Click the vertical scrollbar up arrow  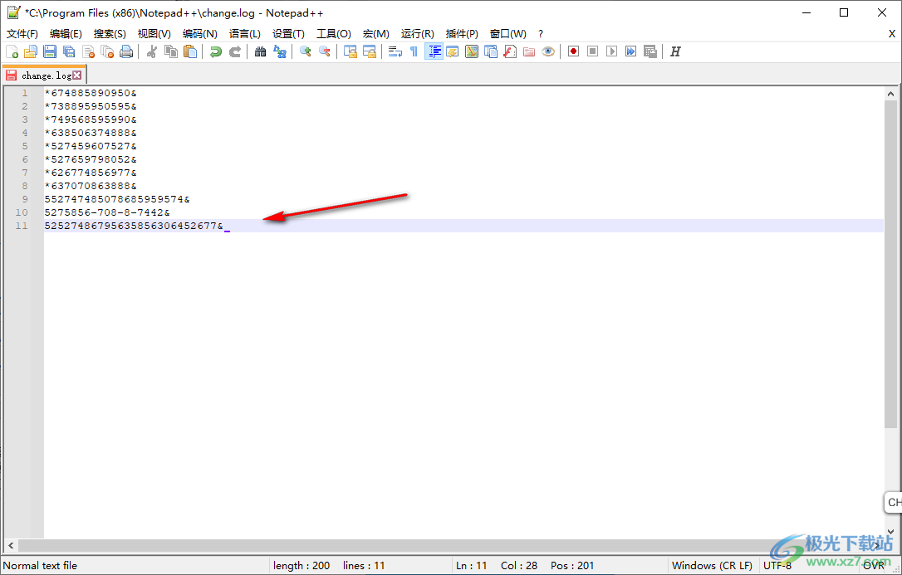[x=891, y=94]
